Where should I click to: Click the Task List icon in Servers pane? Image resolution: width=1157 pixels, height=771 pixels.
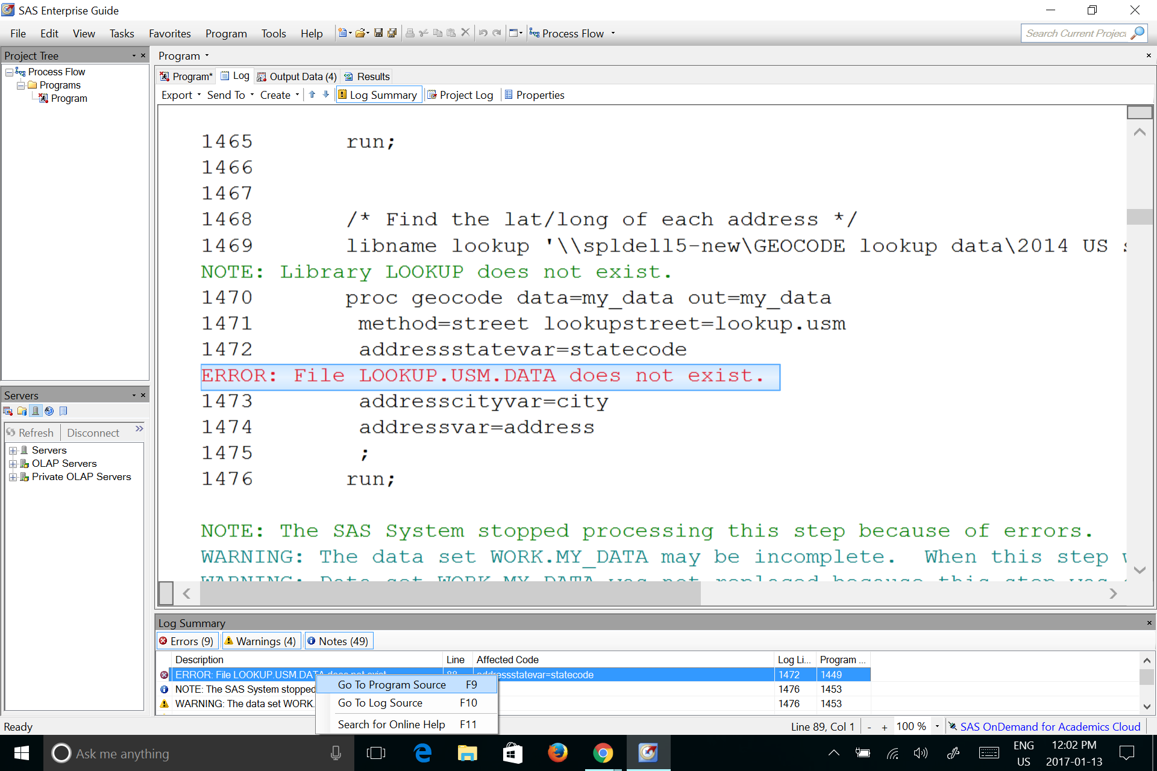(x=63, y=411)
